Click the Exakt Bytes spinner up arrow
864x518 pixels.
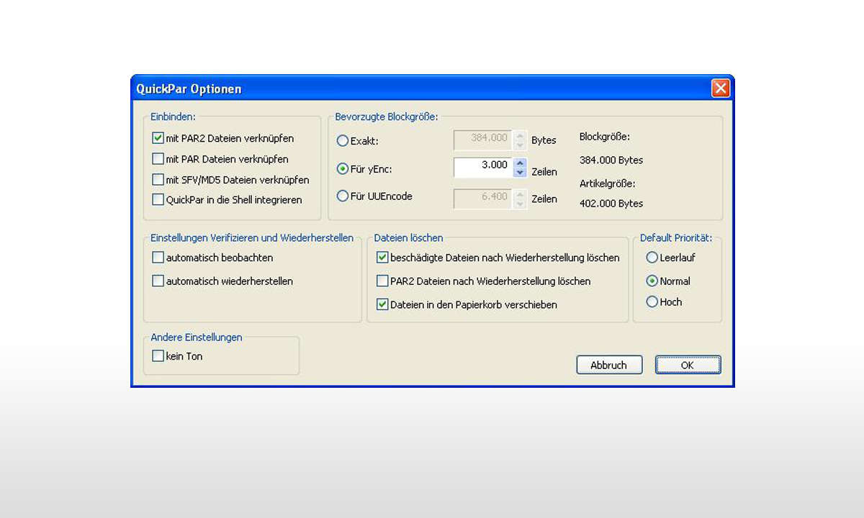521,135
